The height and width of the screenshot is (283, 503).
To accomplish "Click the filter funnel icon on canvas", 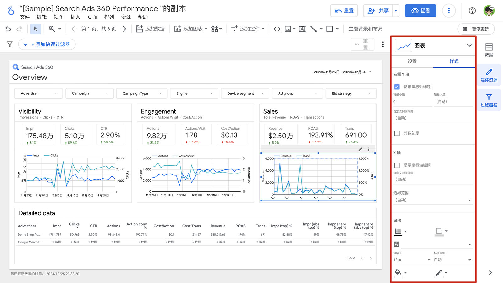I will coord(10,44).
